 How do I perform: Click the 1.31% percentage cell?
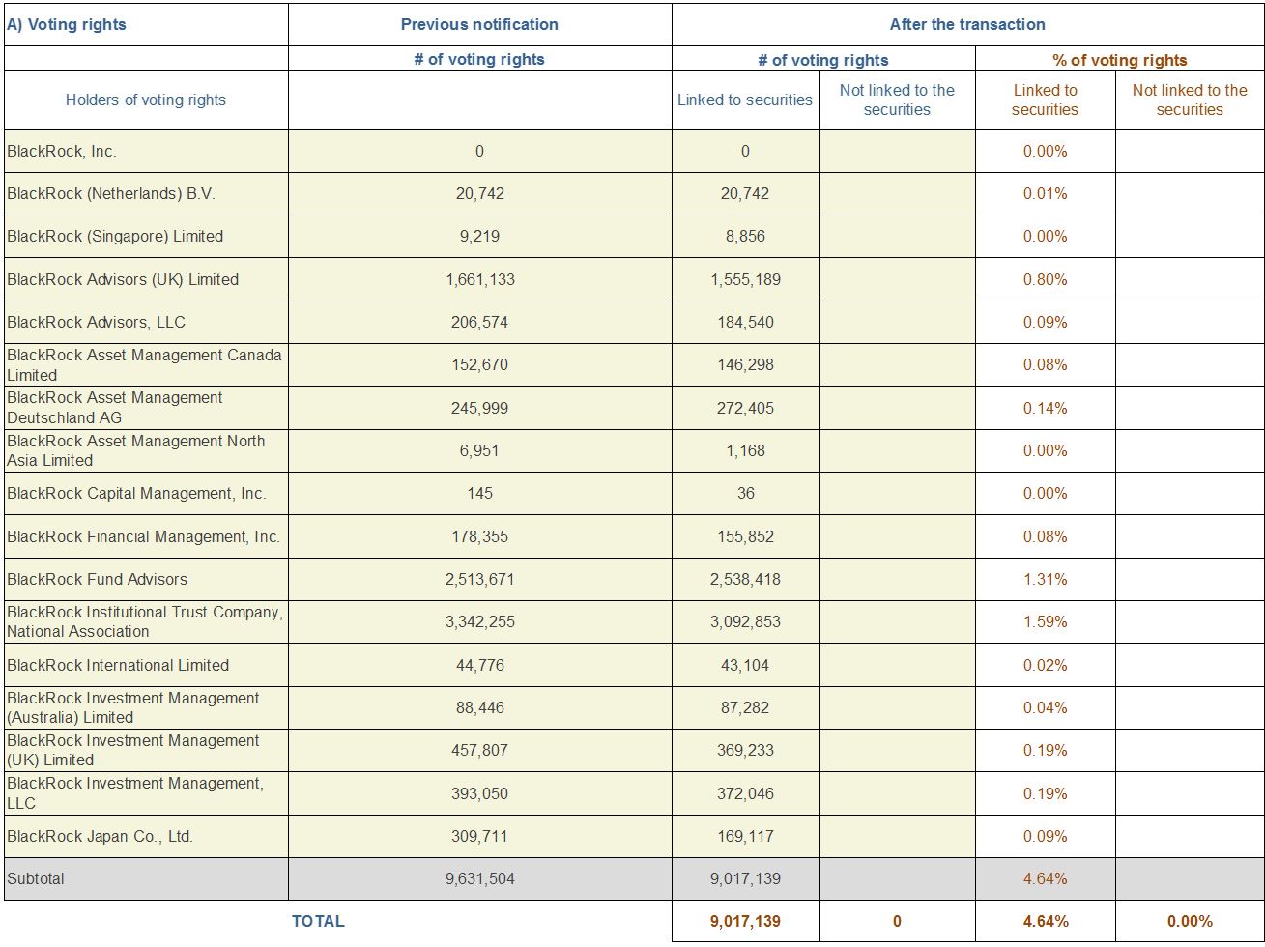(1046, 579)
